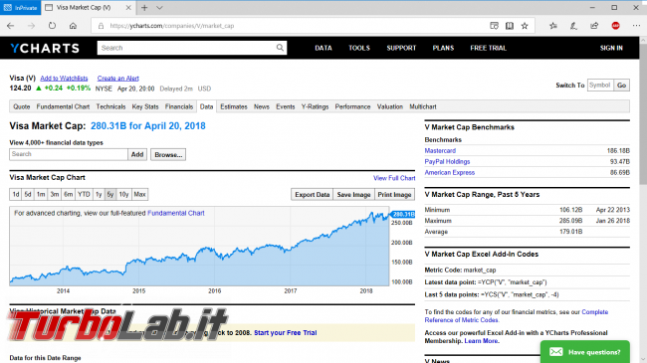Open the adblock extension red icon
The height and width of the screenshot is (363, 647).
click(615, 26)
